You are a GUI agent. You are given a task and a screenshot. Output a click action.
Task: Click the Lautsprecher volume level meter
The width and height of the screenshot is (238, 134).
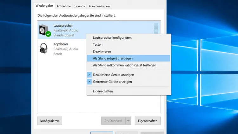point(156,29)
